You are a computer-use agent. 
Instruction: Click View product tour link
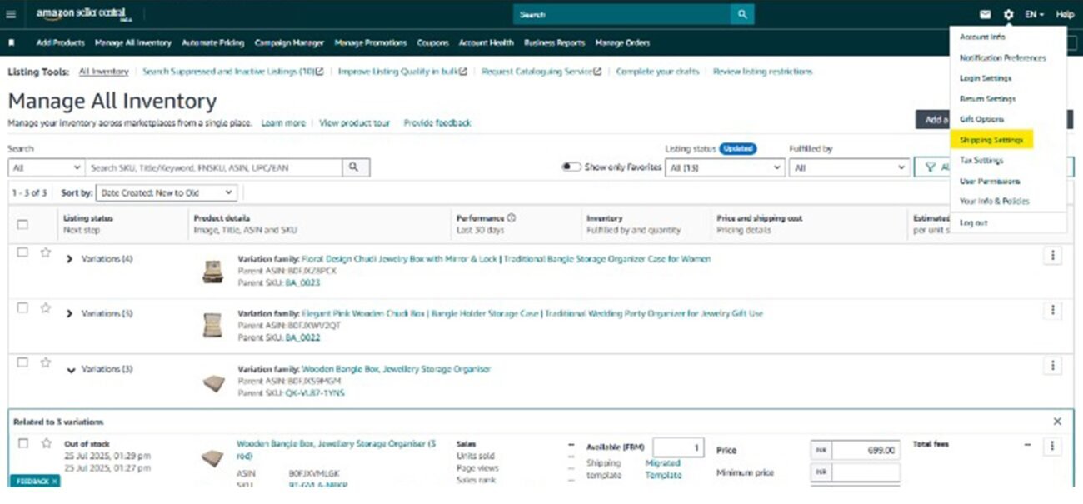tap(354, 122)
